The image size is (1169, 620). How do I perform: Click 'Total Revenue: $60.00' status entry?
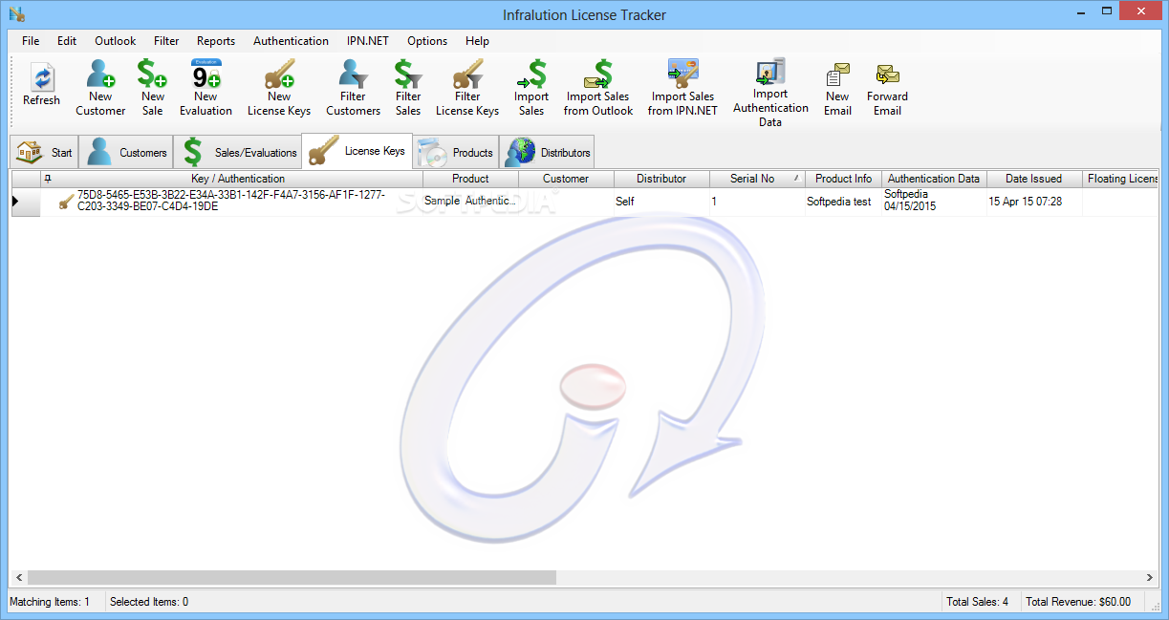click(x=1078, y=602)
